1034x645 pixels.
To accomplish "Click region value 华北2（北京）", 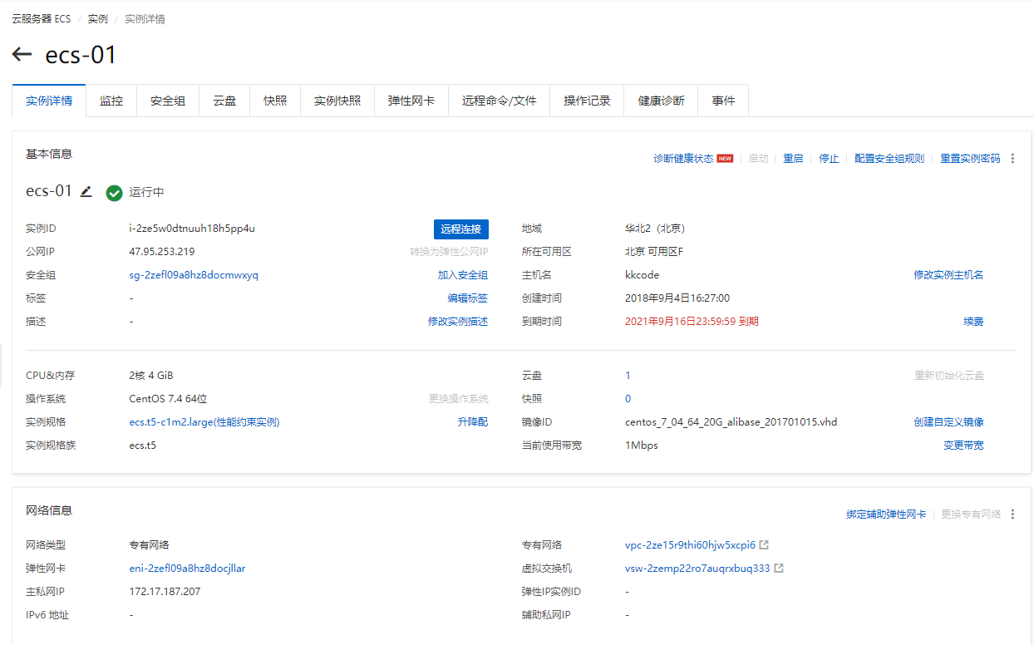I will [655, 229].
